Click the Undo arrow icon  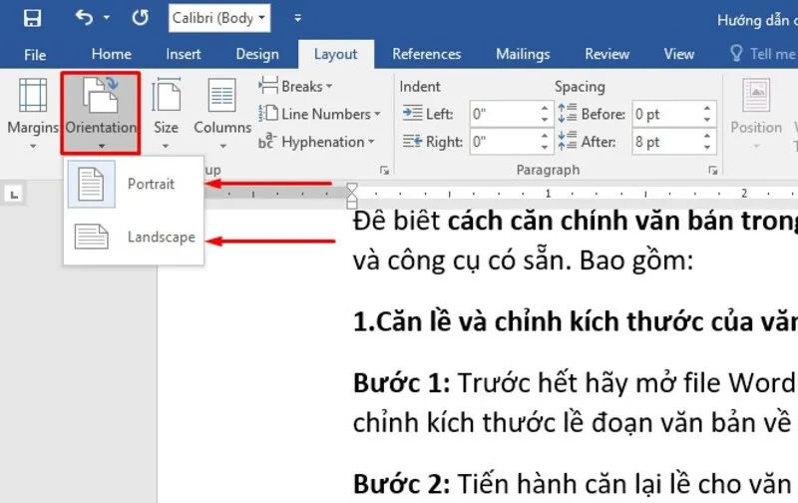tap(84, 18)
